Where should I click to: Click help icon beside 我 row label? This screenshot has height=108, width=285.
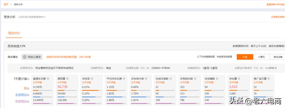(28, 89)
